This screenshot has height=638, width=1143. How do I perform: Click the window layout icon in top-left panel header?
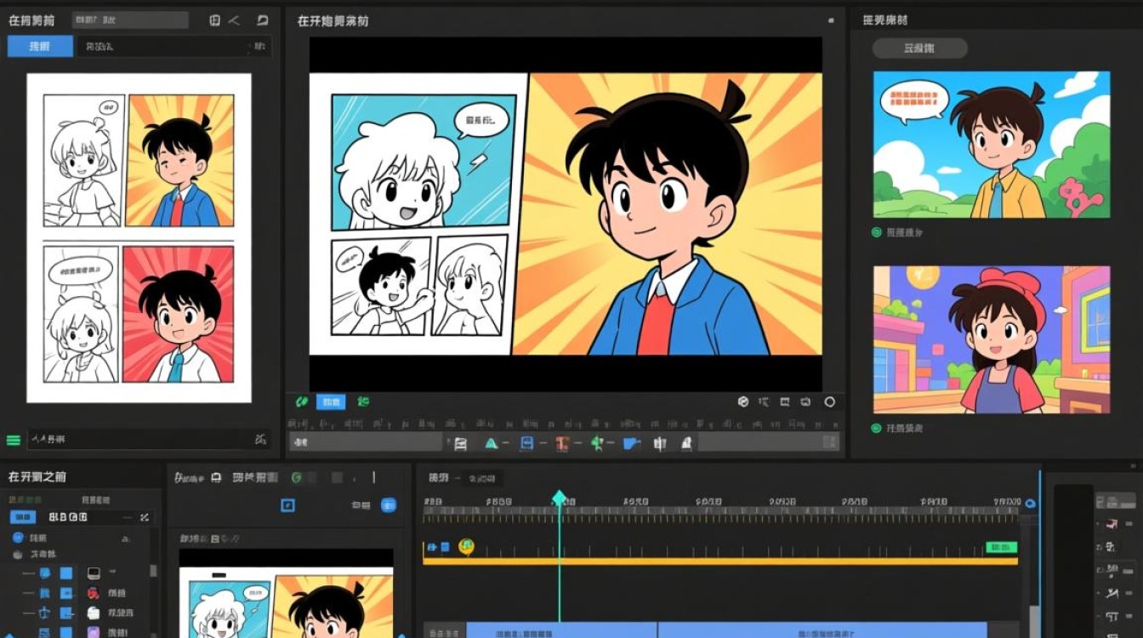click(x=214, y=20)
